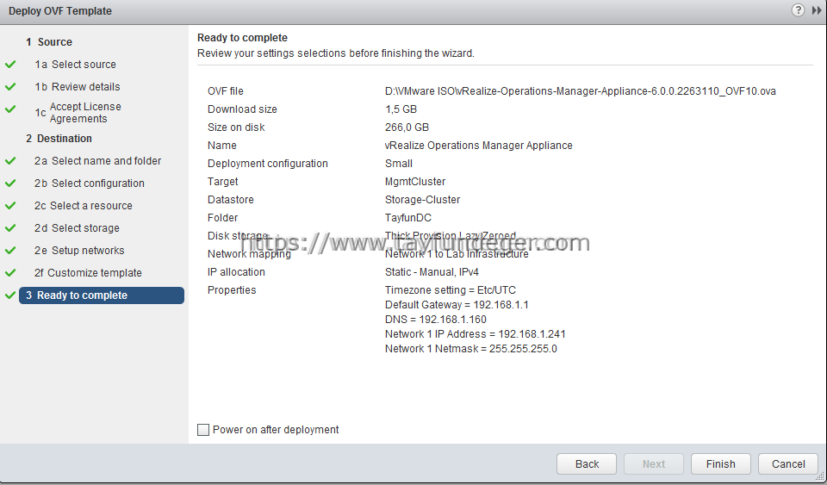
Task: Click the Size on disk value 266,0 GB
Action: pyautogui.click(x=407, y=127)
